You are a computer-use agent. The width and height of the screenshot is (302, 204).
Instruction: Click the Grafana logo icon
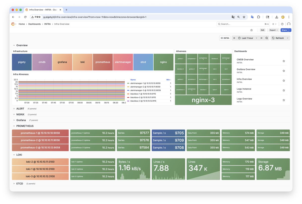pyautogui.click(x=13, y=24)
